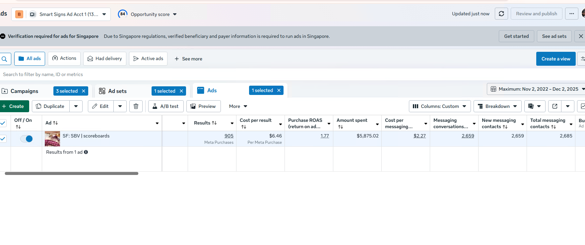The height and width of the screenshot is (245, 585).
Task: Dismiss the Singapore verification banner
Action: (x=581, y=36)
